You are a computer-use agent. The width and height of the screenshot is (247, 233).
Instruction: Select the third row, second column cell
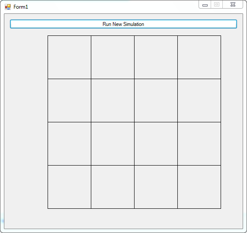(112, 144)
